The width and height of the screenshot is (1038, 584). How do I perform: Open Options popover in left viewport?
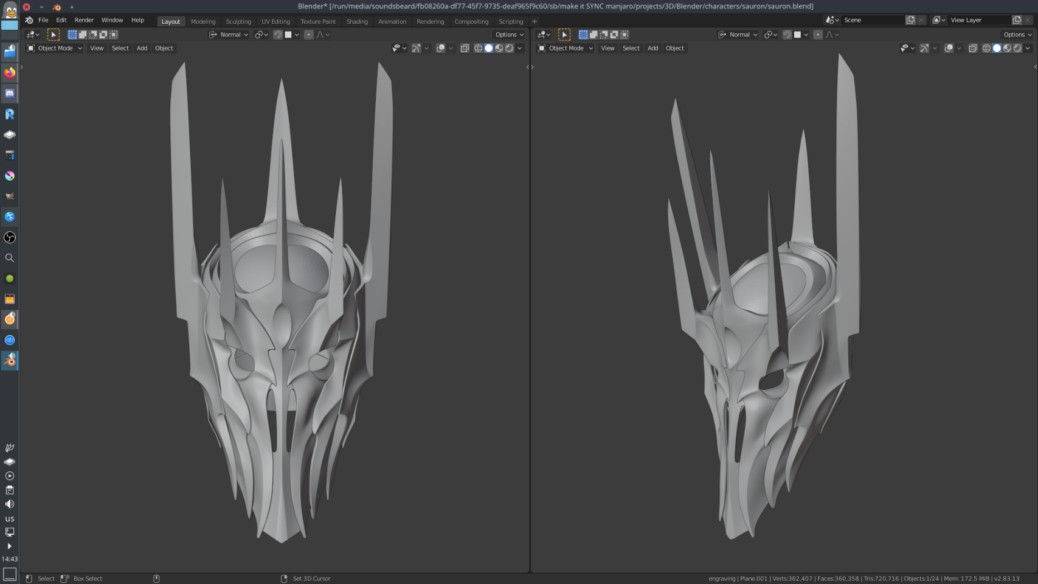click(x=509, y=35)
